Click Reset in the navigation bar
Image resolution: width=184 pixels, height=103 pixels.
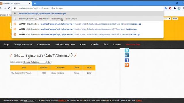click(x=83, y=45)
